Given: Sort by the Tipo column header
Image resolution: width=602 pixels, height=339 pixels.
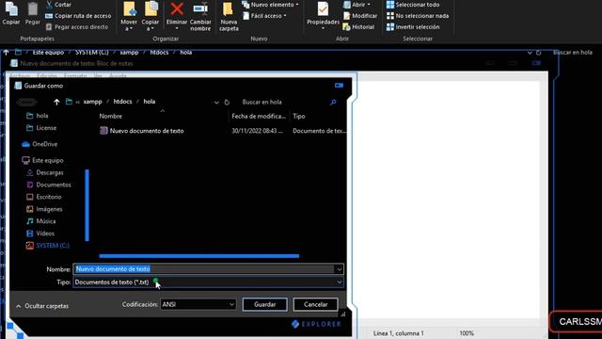Looking at the screenshot, I should click(x=299, y=116).
